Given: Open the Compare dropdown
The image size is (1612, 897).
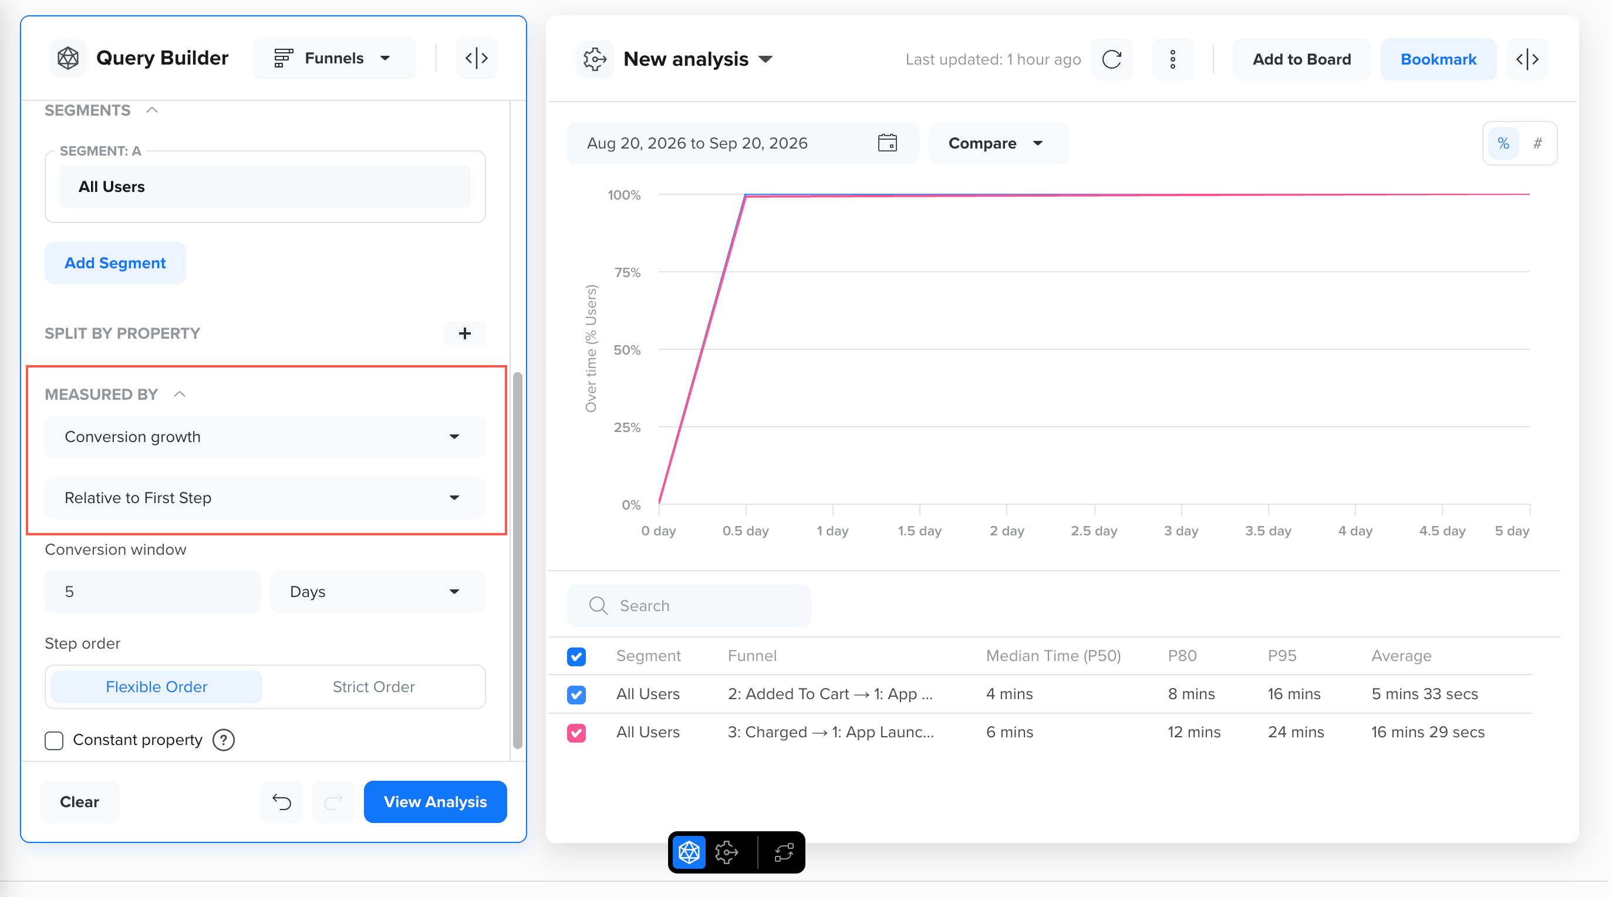Looking at the screenshot, I should [998, 143].
